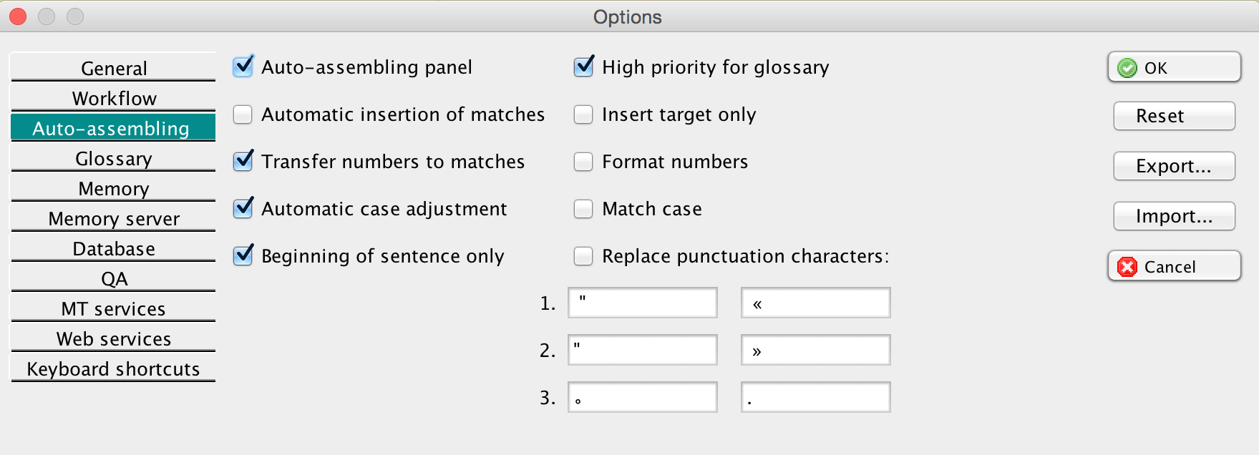Click the « replacement text field

(x=816, y=303)
